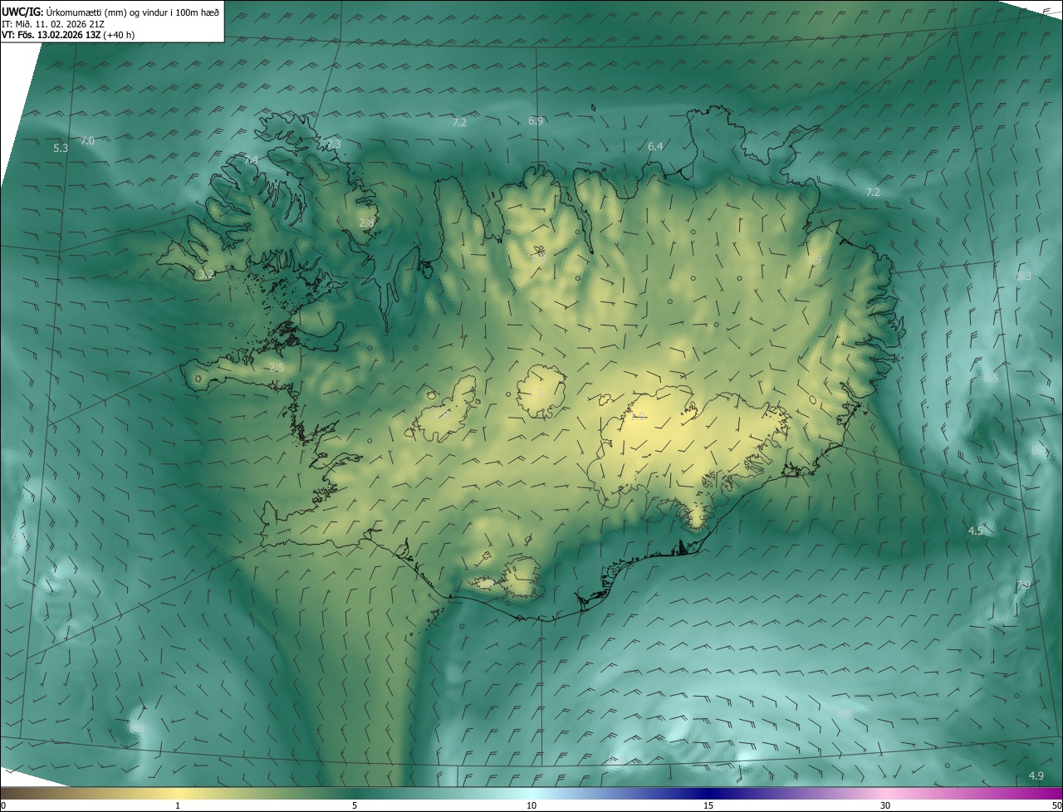Viewport: 1063px width, 812px height.
Task: Click the "0" tick on the color scale
Action: [3, 805]
